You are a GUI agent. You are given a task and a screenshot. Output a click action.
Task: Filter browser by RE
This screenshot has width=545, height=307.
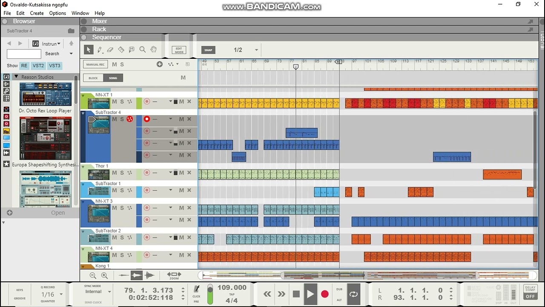[24, 66]
